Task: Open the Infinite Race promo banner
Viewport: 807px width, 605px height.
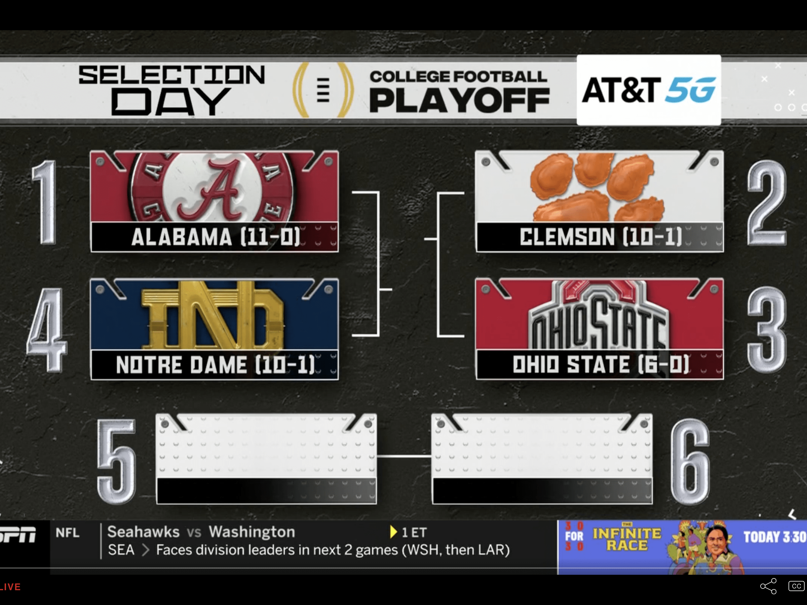Action: click(682, 546)
